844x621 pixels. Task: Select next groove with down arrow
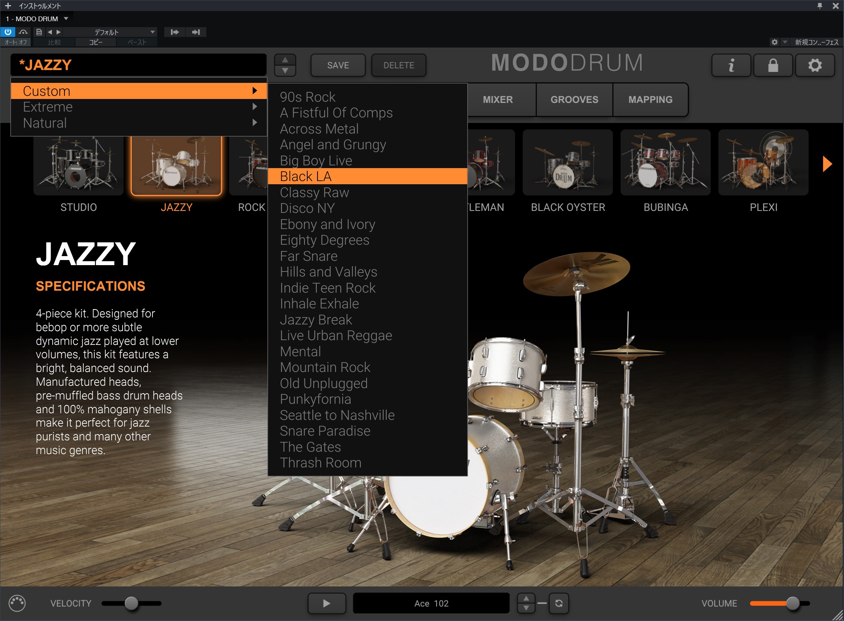pyautogui.click(x=526, y=608)
